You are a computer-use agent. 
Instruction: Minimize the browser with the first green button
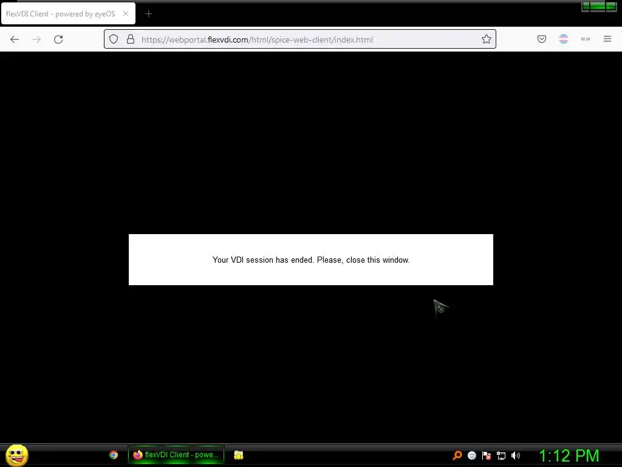pos(586,6)
